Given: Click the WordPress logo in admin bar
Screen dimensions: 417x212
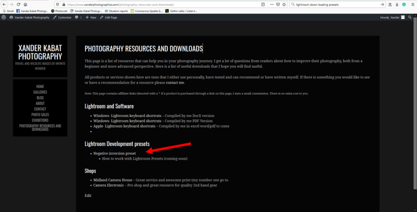Looking at the screenshot, I should coord(4,17).
